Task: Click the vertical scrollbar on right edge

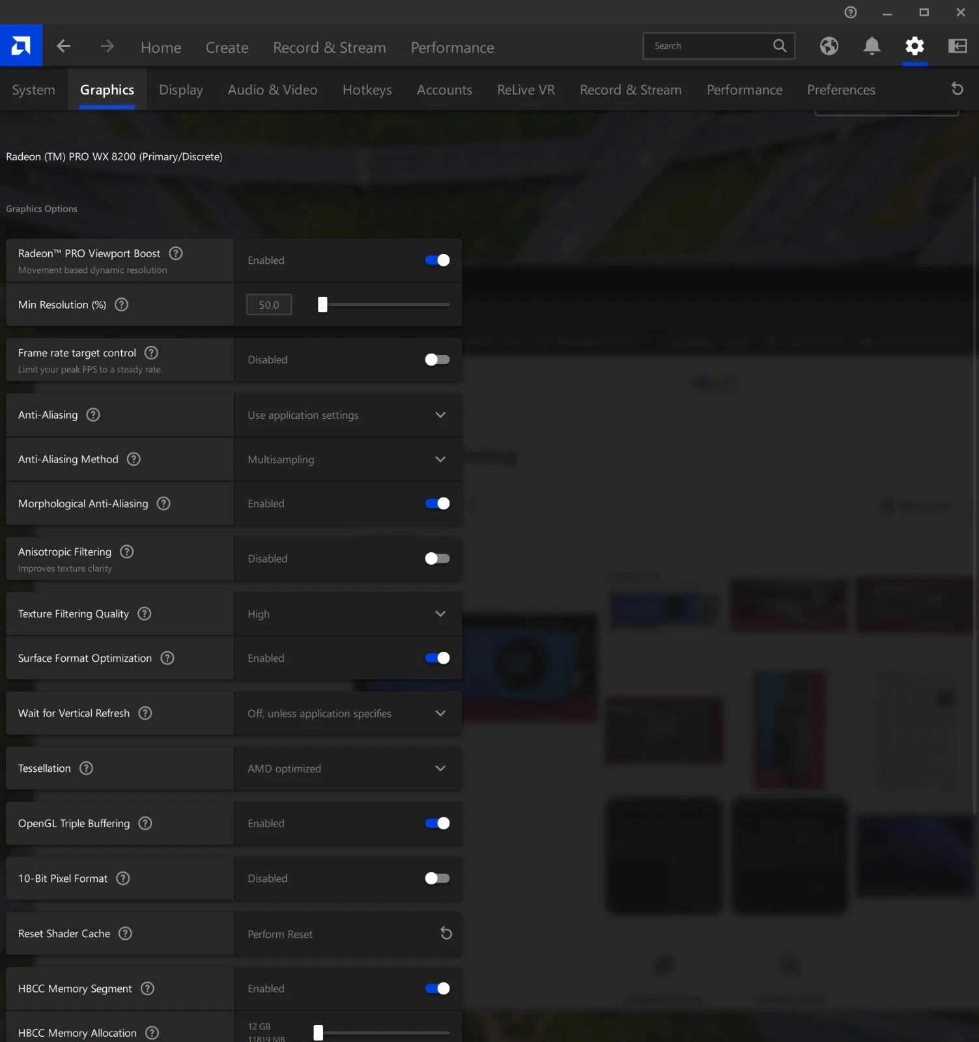Action: [x=975, y=495]
